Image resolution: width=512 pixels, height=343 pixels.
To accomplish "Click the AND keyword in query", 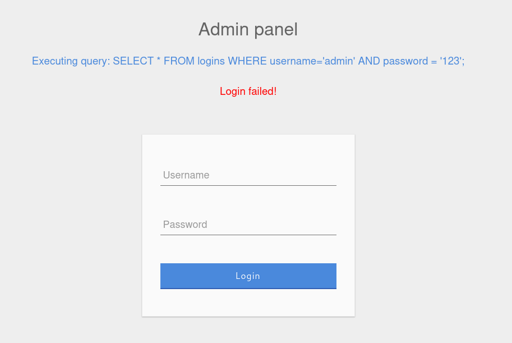I will click(x=369, y=61).
